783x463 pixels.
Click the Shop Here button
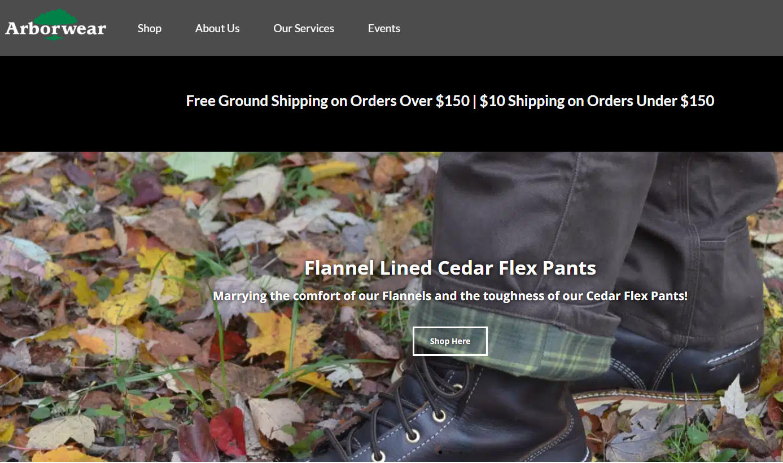pyautogui.click(x=450, y=341)
